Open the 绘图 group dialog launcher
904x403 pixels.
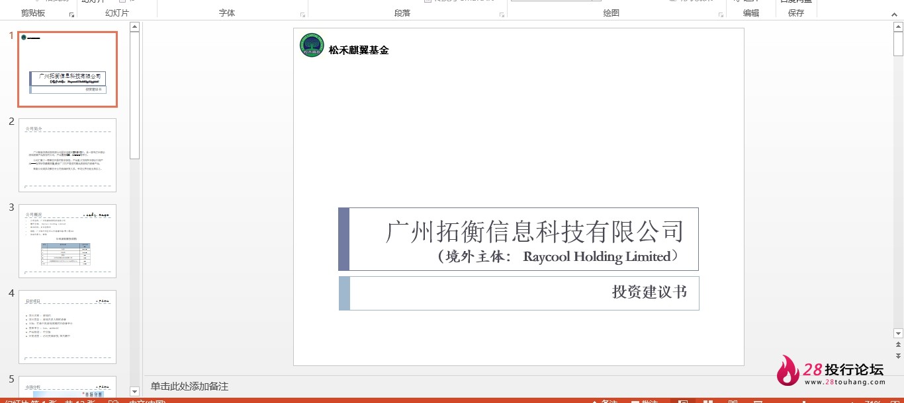click(x=720, y=15)
